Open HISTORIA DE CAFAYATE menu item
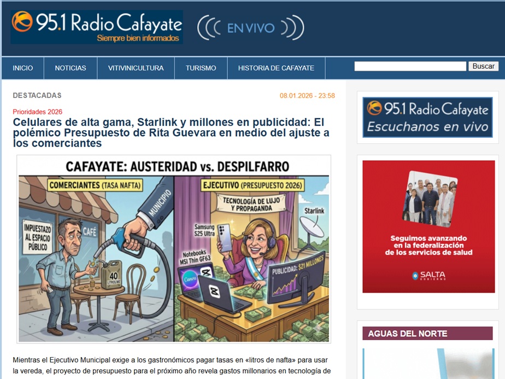This screenshot has height=379, width=505. tap(276, 68)
